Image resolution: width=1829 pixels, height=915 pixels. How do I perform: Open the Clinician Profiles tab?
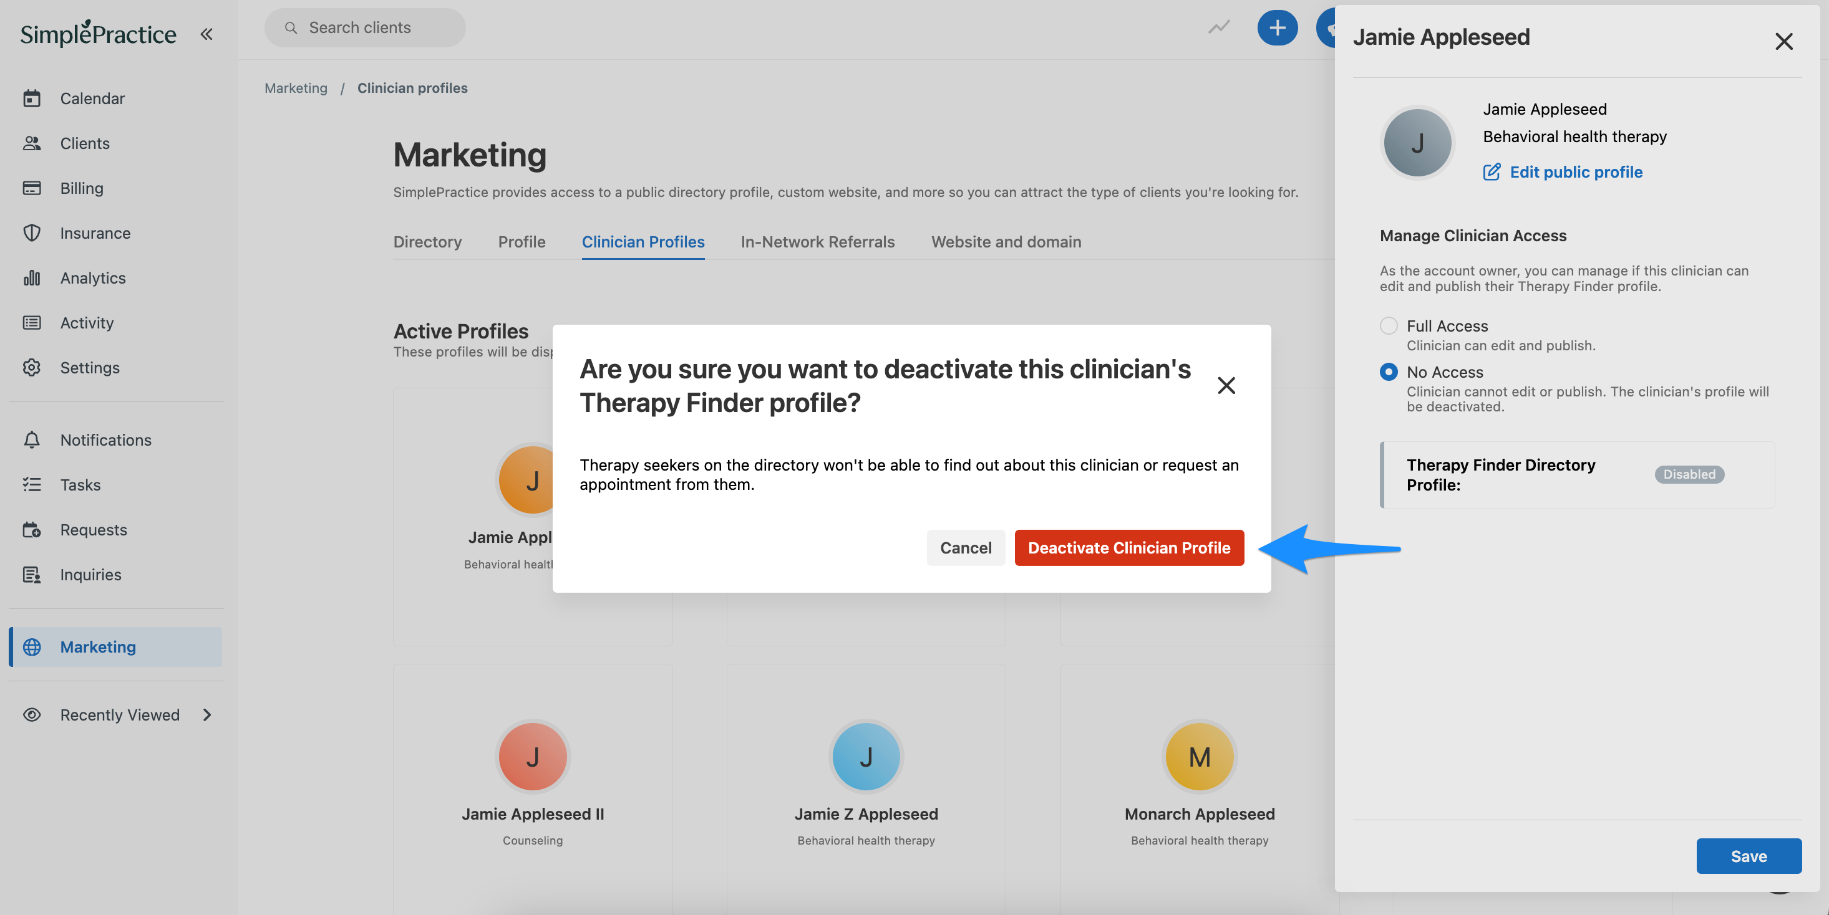(643, 242)
